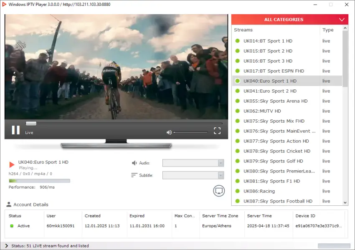The width and height of the screenshot is (355, 250).
Task: Open the ALL CATEGORIES dropdown
Action: pos(289,20)
